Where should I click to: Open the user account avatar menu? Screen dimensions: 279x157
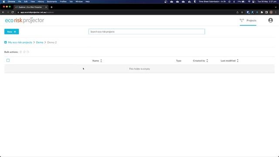[270, 20]
